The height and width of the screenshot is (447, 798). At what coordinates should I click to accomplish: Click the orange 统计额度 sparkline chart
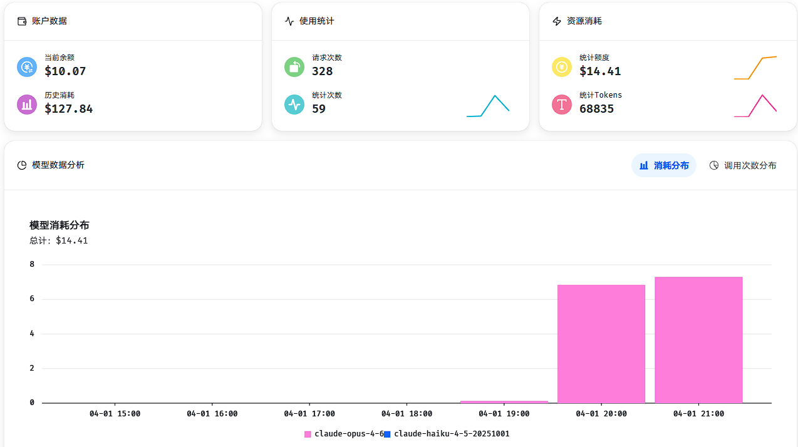[x=755, y=68]
